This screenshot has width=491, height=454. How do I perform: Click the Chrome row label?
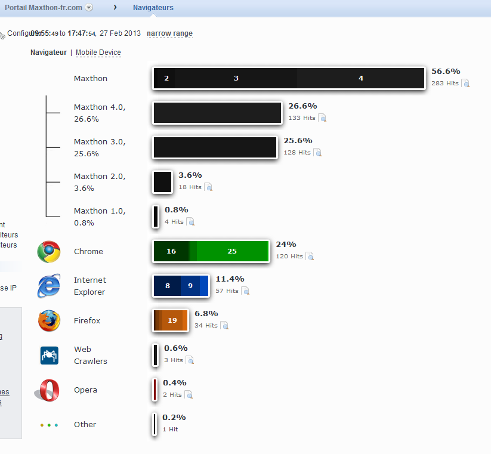click(88, 251)
